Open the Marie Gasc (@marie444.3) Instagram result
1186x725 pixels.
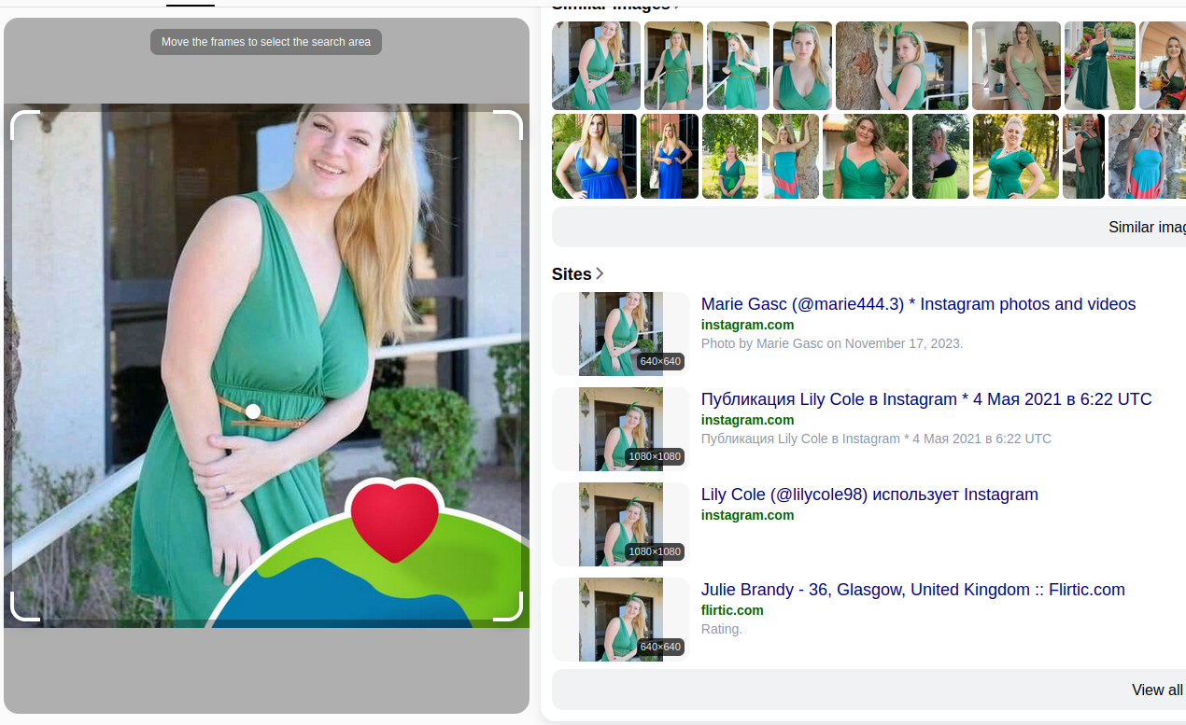click(x=918, y=304)
